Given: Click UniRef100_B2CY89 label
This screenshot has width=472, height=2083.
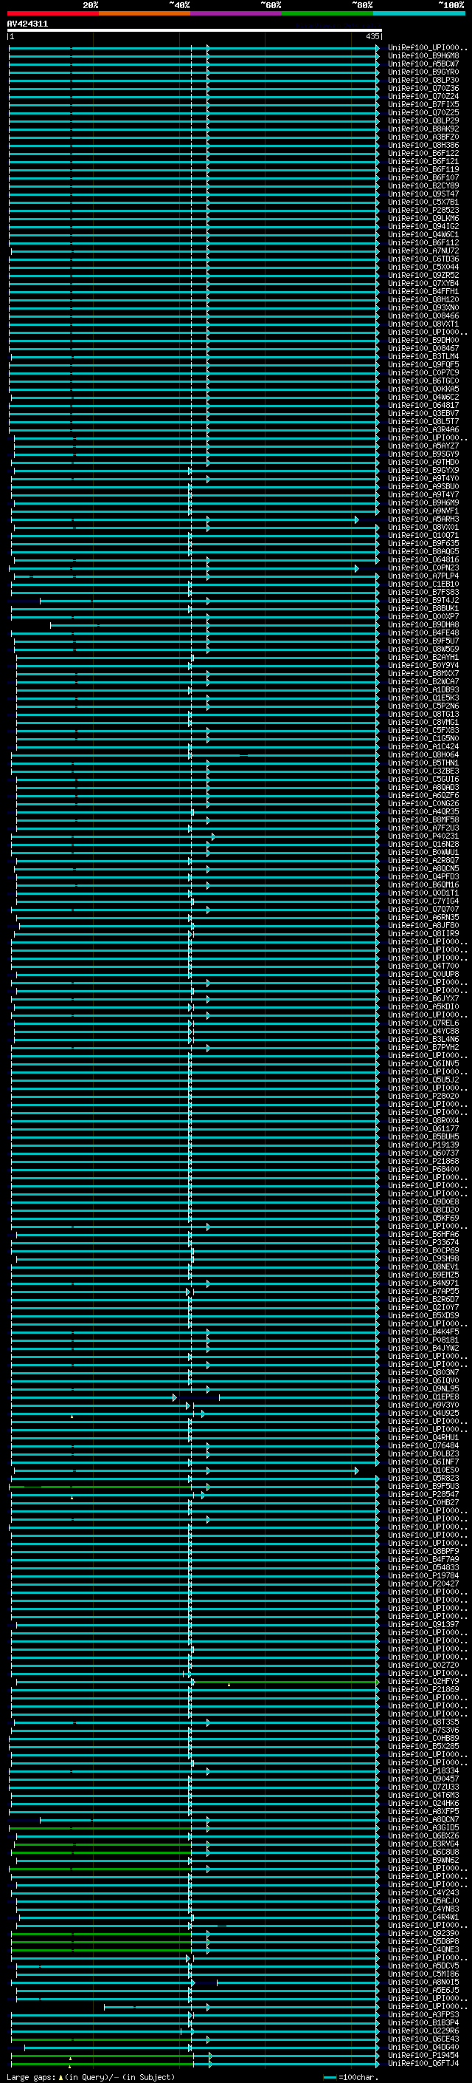Looking at the screenshot, I should pyautogui.click(x=423, y=186).
